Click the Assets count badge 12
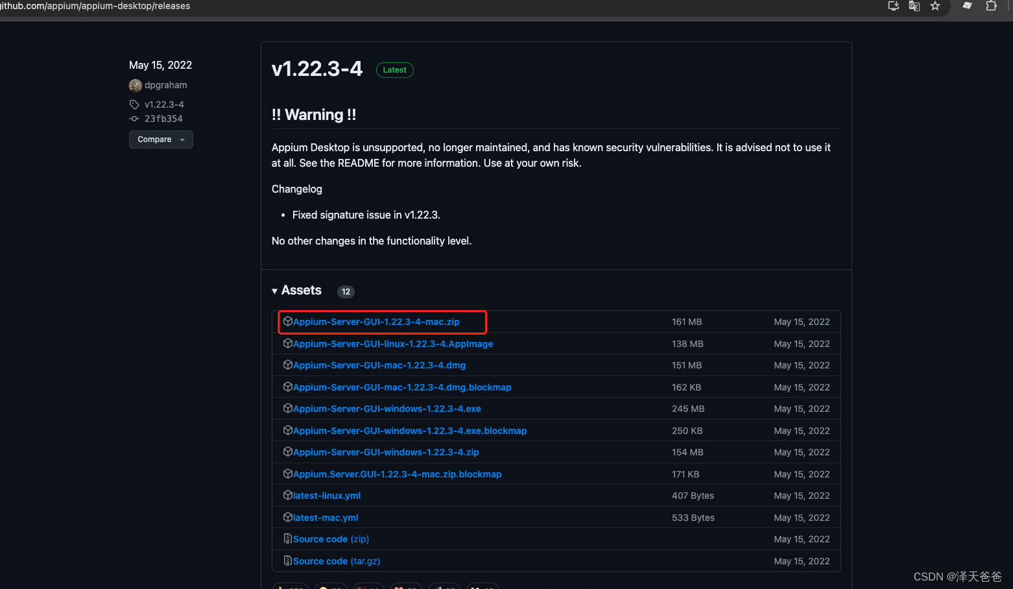 346,292
